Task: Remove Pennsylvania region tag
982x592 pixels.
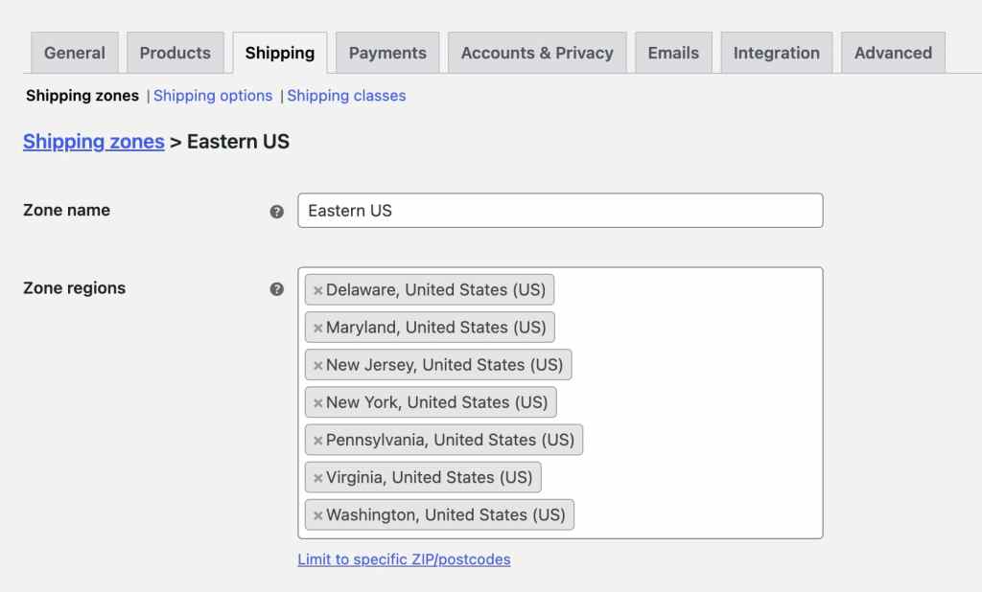Action: pos(317,441)
